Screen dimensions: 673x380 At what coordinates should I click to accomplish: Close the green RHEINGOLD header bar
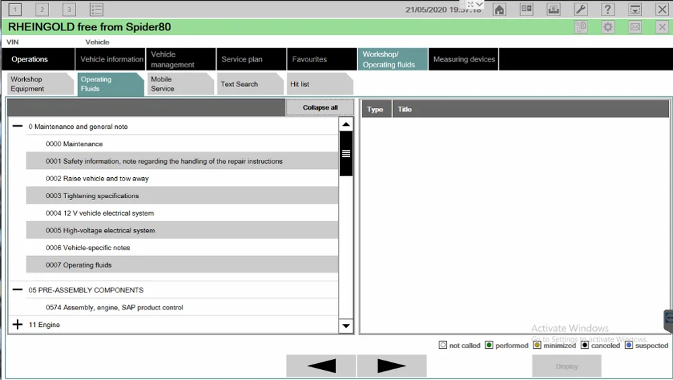(662, 27)
